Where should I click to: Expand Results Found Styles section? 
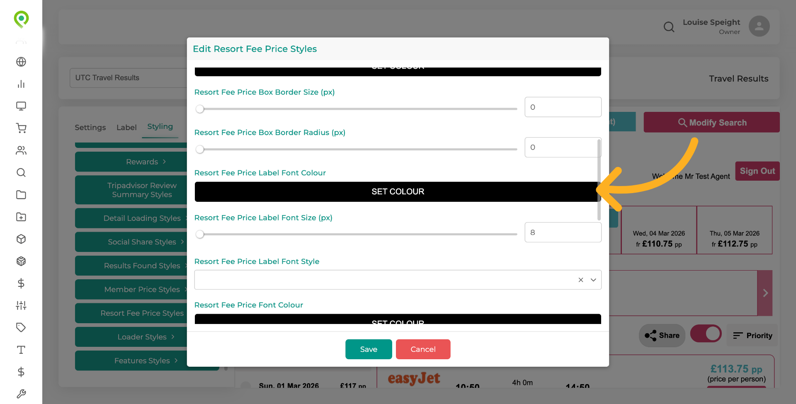point(131,266)
